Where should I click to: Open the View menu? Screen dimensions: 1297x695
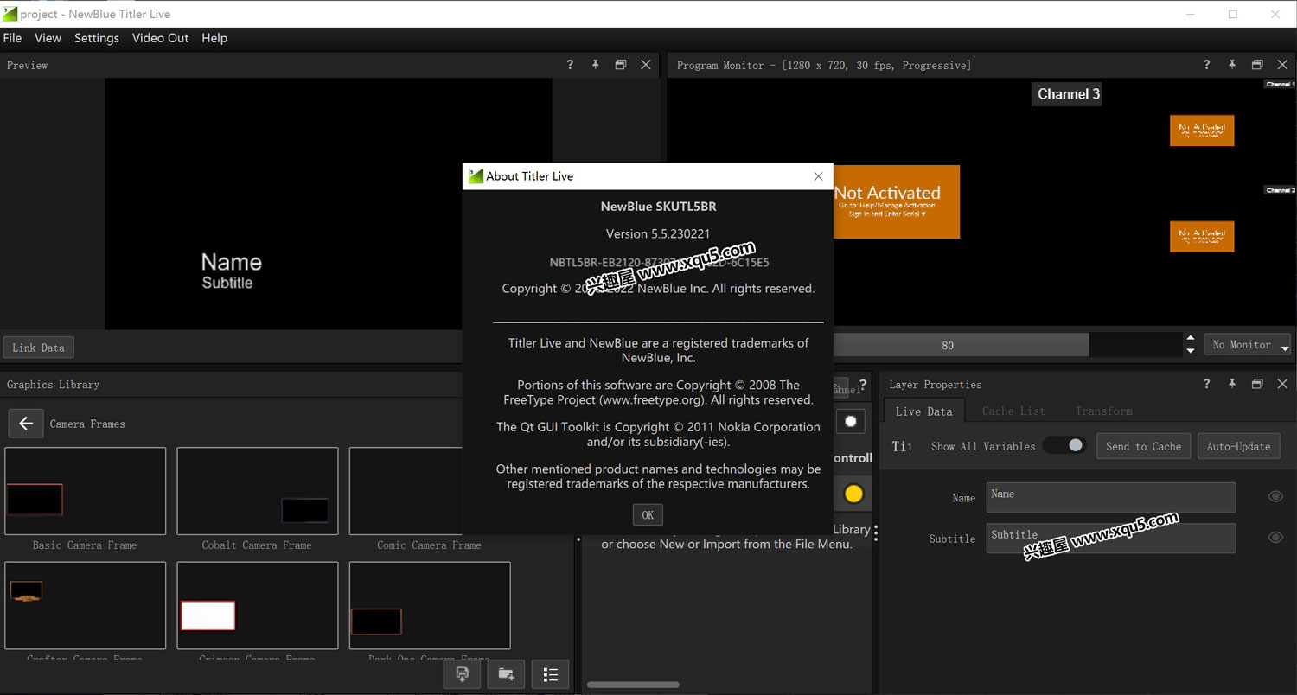tap(48, 38)
